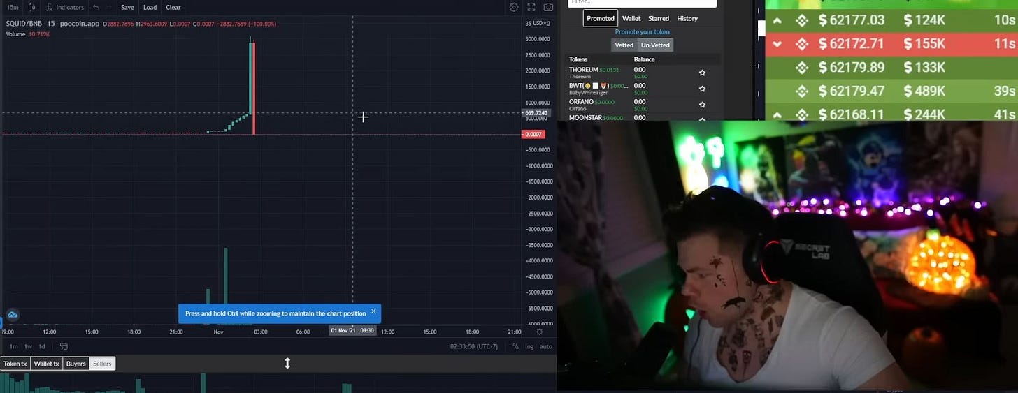Image resolution: width=1018 pixels, height=393 pixels.
Task: Select the Un-Vetted filter
Action: click(655, 45)
